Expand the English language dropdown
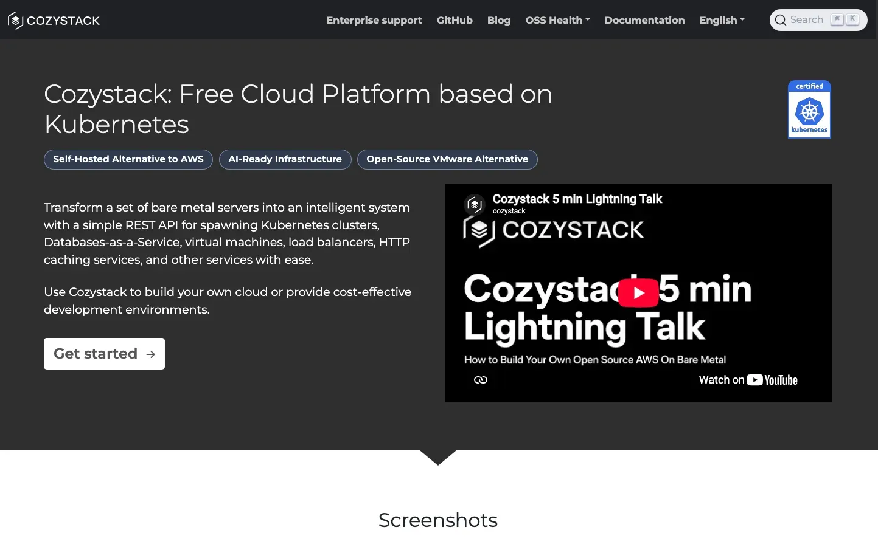The height and width of the screenshot is (547, 878). tap(722, 20)
